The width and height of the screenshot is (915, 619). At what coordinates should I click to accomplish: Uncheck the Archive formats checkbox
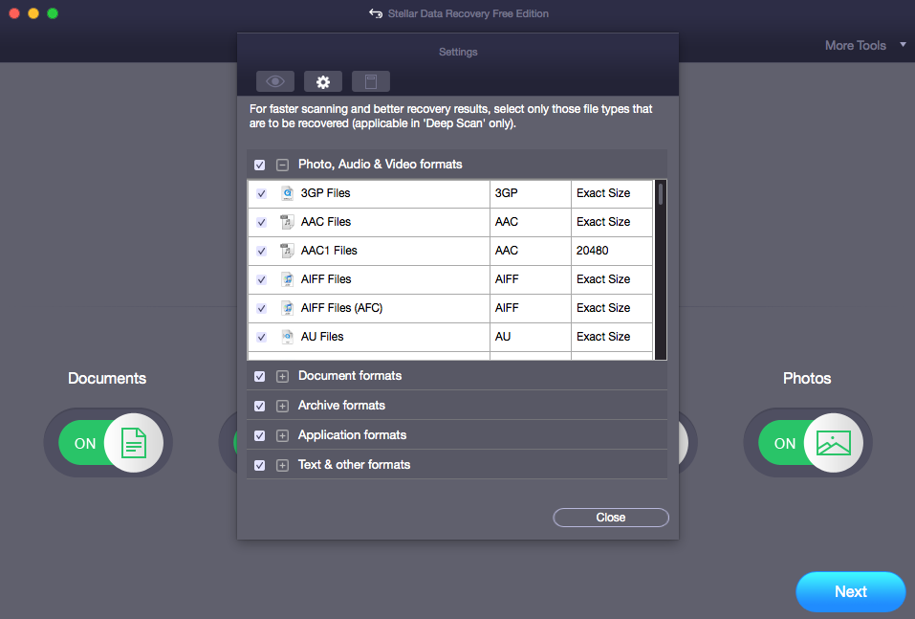coord(260,406)
